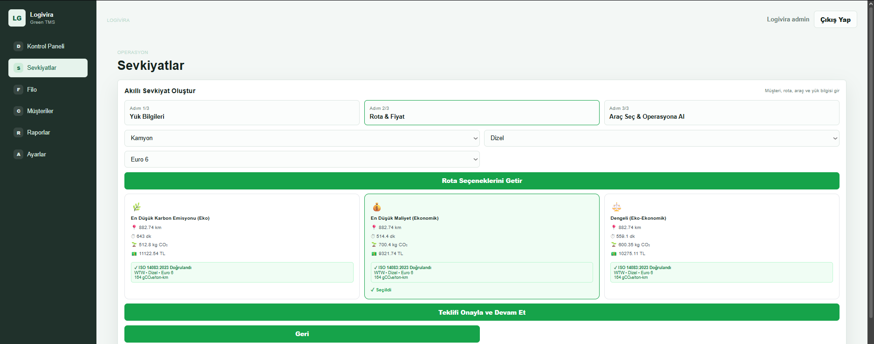
Task: Click the pin icon next to Eko distance
Action: 134,228
